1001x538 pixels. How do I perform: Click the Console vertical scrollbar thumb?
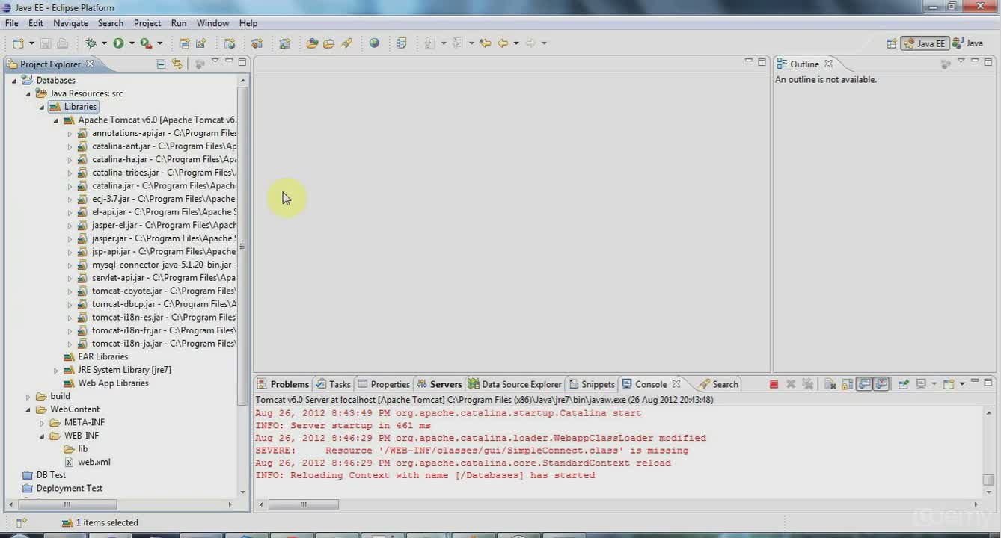coord(989,480)
